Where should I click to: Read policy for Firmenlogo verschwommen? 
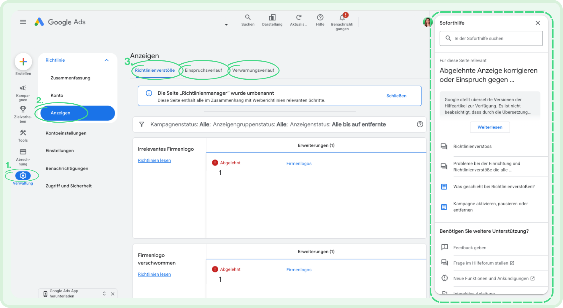154,274
